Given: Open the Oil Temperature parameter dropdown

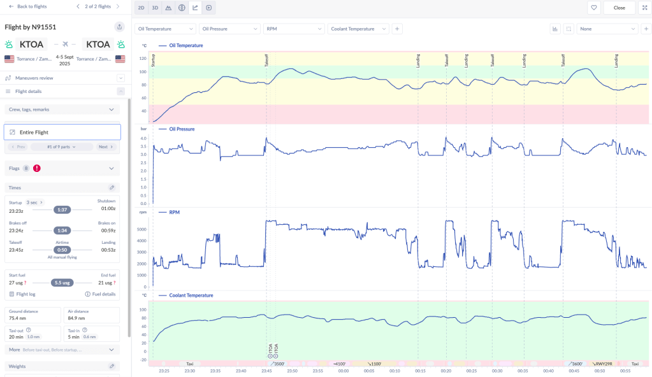Looking at the screenshot, I should tap(165, 29).
